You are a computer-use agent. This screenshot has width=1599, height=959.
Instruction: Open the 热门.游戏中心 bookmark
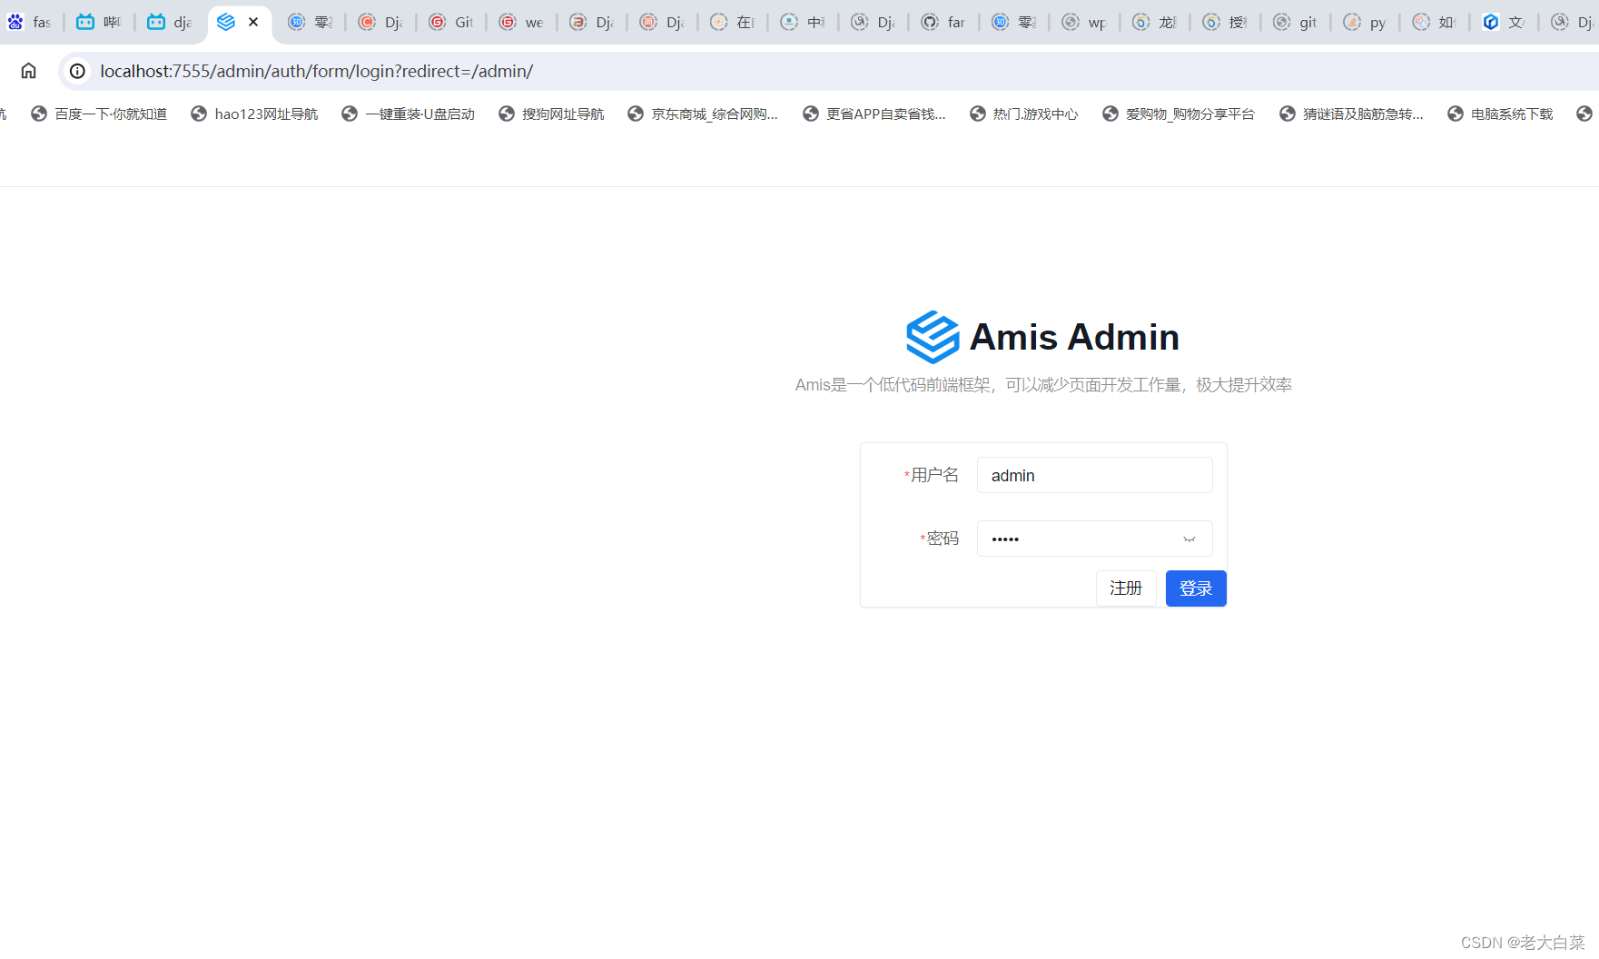click(x=1024, y=114)
